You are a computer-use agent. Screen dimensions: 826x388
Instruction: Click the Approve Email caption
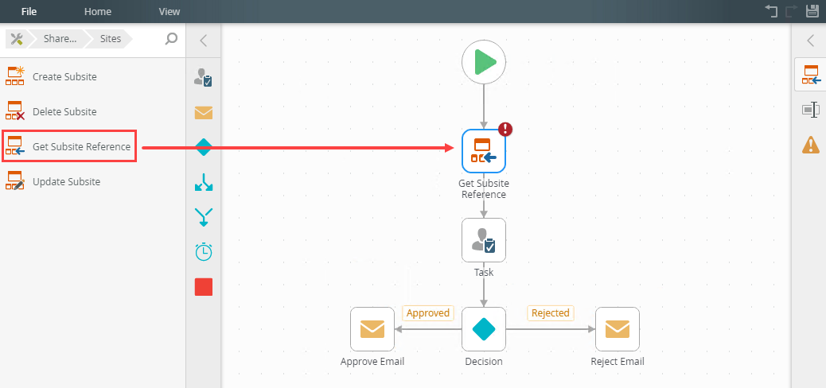[372, 362]
